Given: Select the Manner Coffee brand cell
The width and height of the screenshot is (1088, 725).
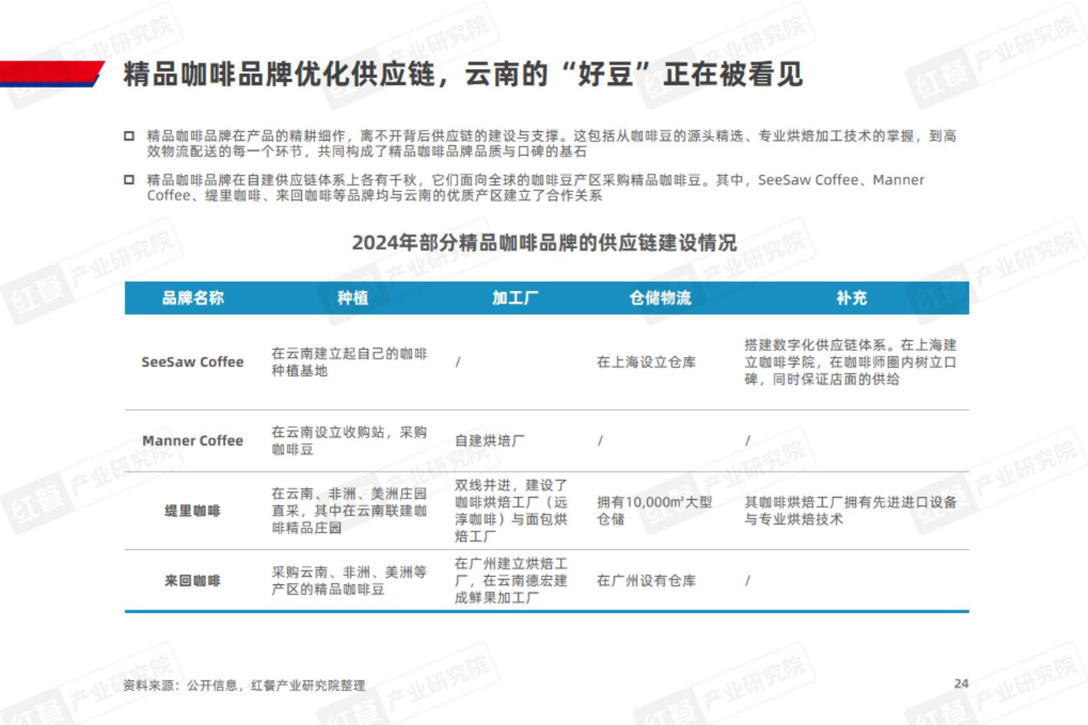Looking at the screenshot, I should (x=192, y=441).
